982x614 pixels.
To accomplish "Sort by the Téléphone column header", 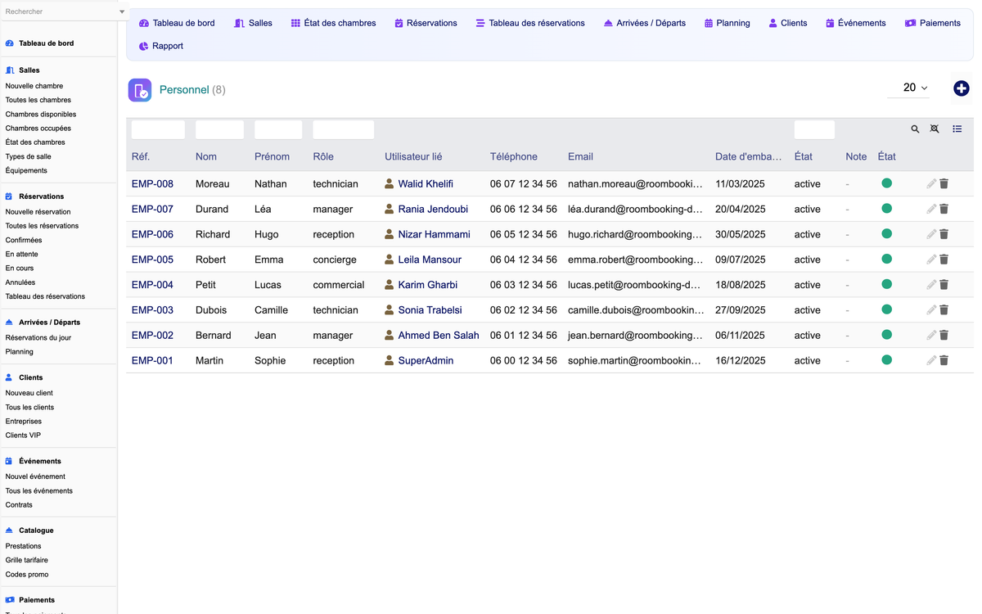I will click(514, 156).
